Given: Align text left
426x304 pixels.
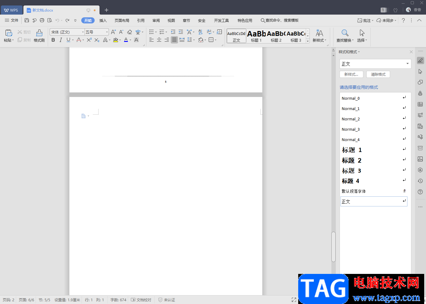Looking at the screenshot, I should 152,40.
